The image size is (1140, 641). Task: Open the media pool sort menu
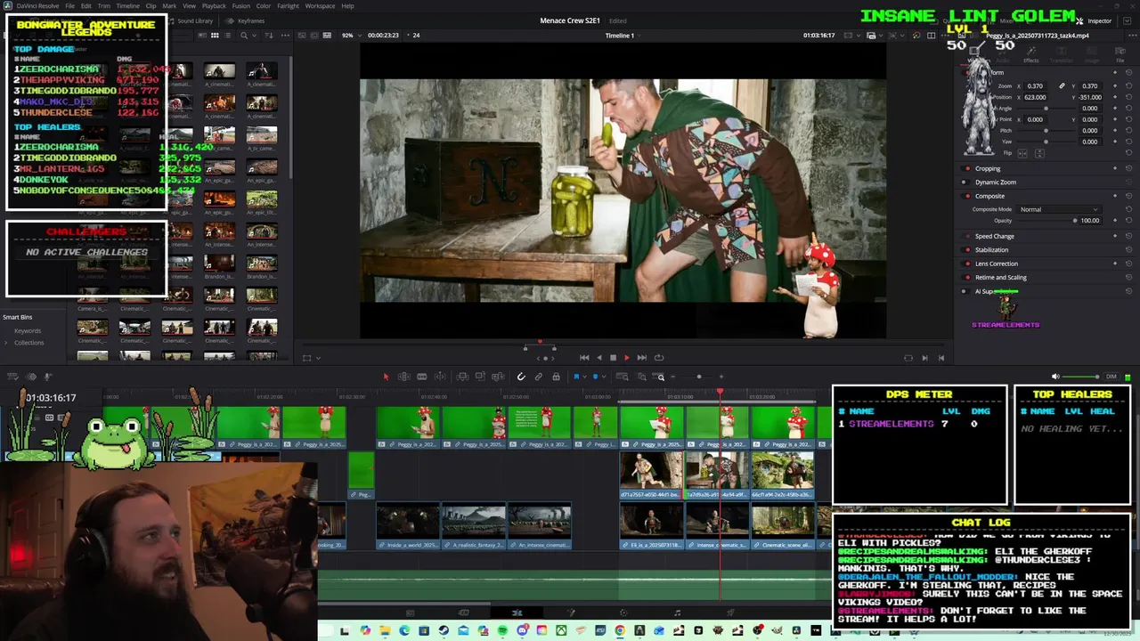click(269, 36)
